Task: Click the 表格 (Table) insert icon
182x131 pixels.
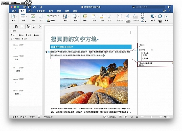Action: [23, 16]
